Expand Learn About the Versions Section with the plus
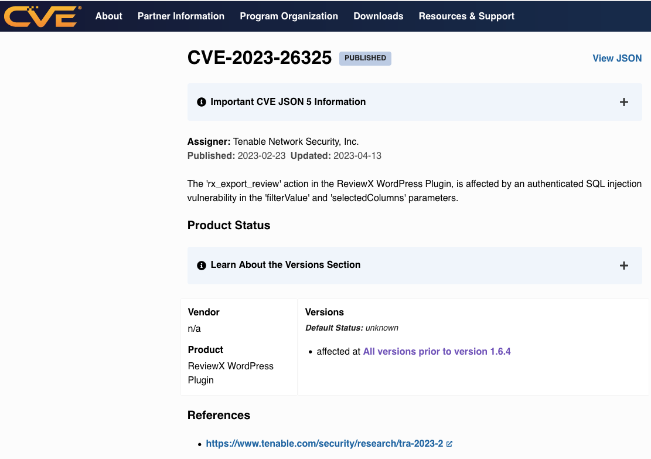Screen dimensions: 651x459 click(x=623, y=266)
